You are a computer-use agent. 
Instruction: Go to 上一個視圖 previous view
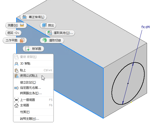[x=33, y=100]
